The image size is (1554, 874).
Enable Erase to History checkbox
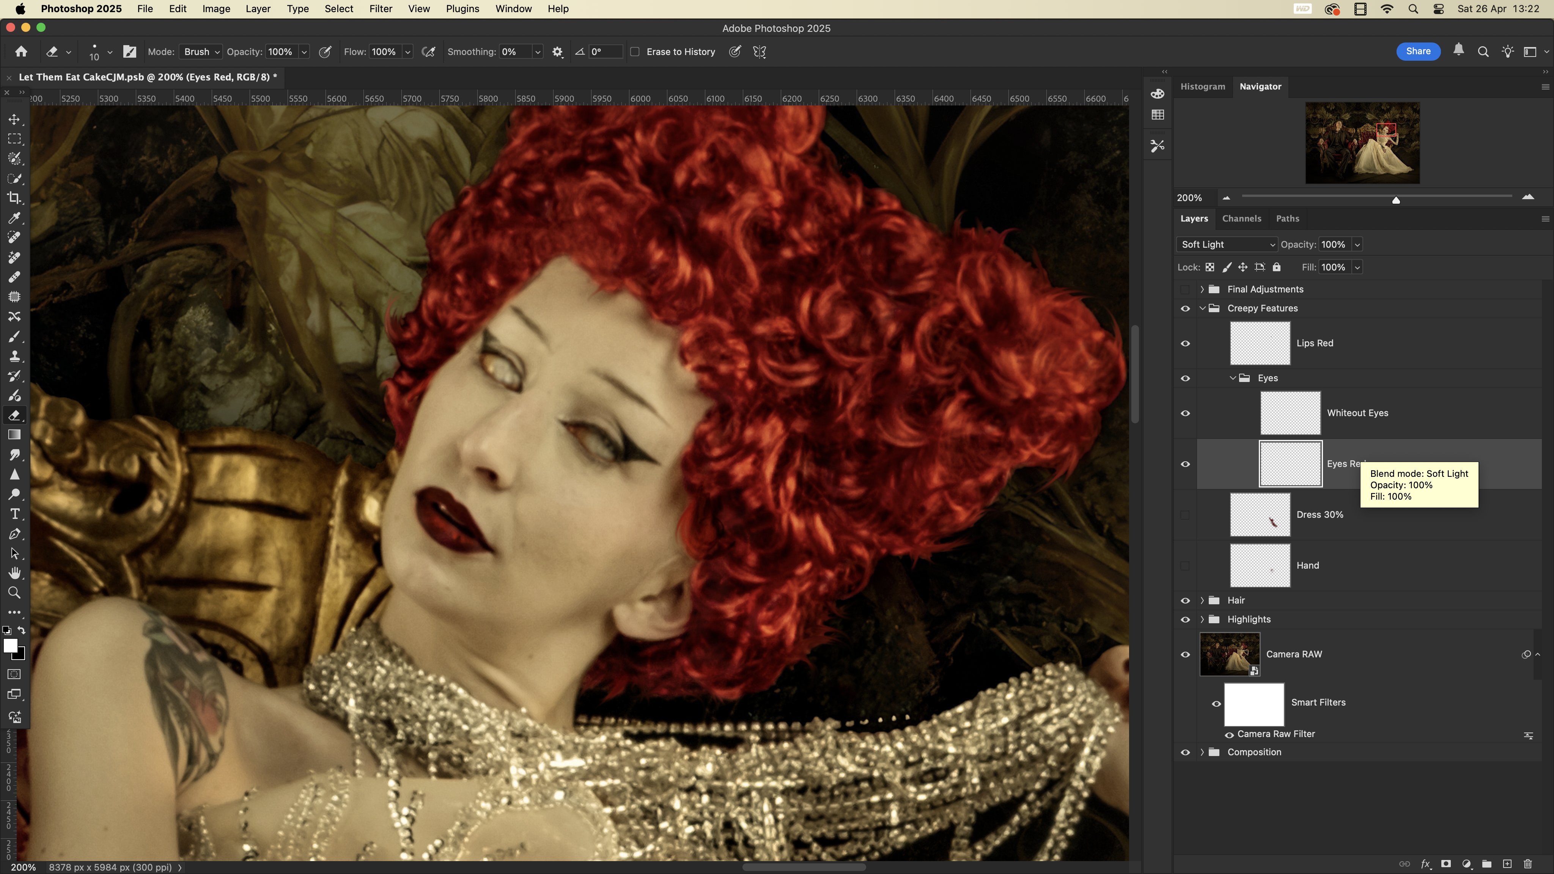coord(635,52)
